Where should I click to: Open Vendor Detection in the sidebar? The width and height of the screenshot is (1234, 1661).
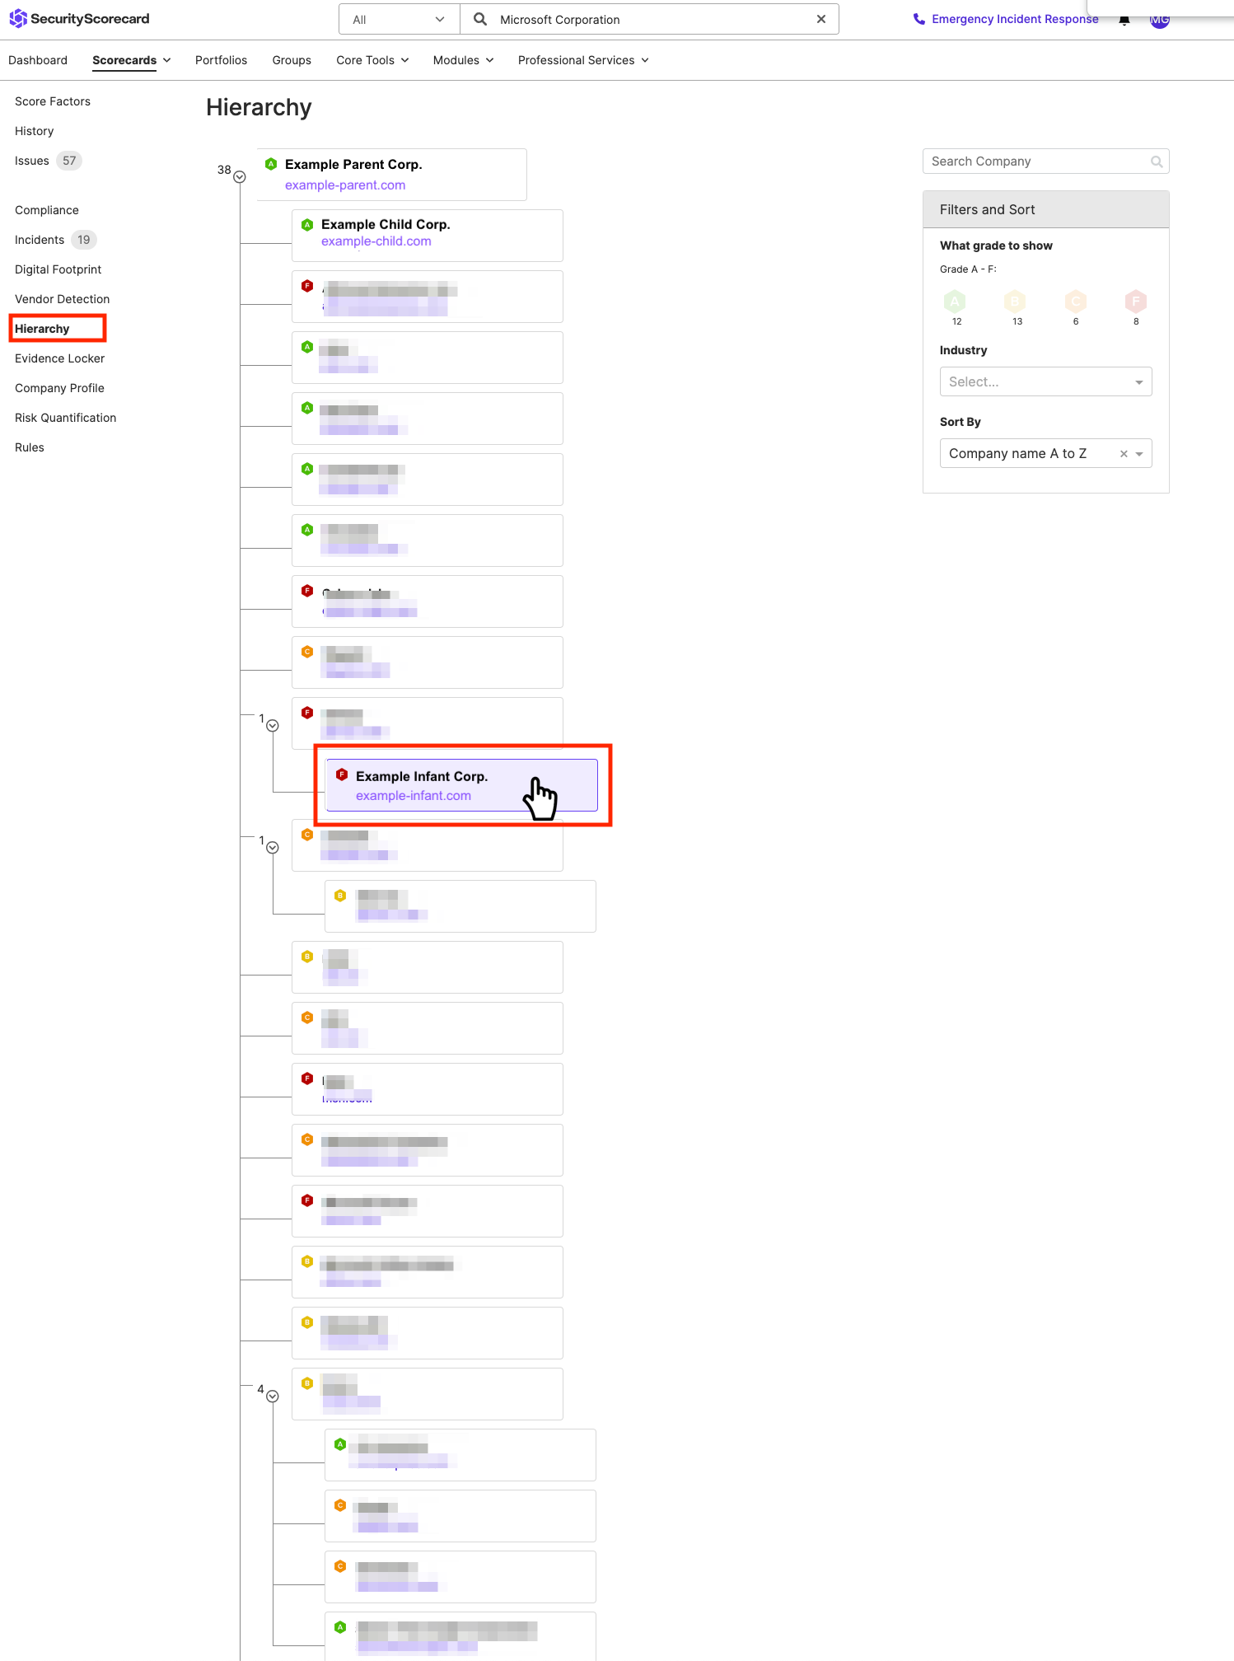tap(62, 299)
